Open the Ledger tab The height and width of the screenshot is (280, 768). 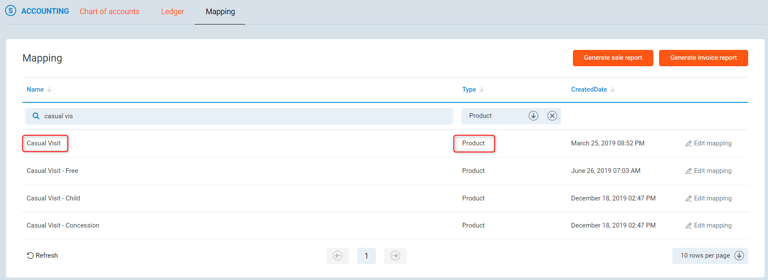coord(172,12)
